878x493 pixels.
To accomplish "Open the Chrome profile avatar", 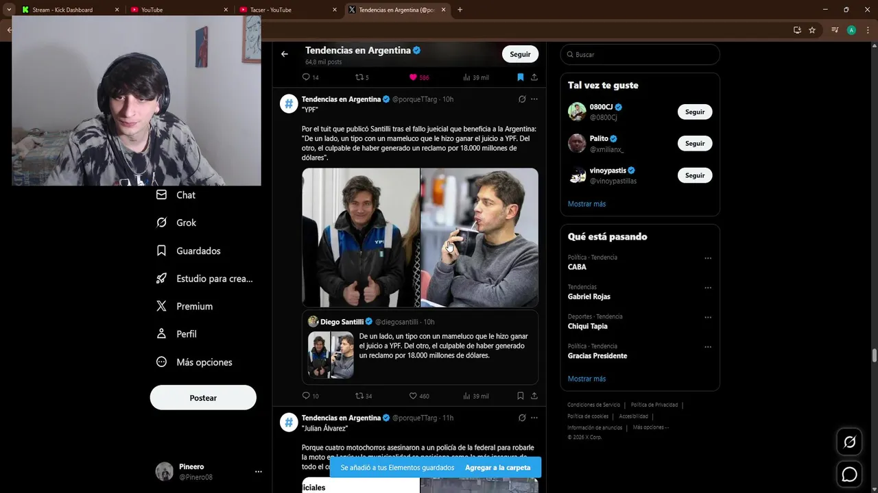I will pyautogui.click(x=851, y=30).
